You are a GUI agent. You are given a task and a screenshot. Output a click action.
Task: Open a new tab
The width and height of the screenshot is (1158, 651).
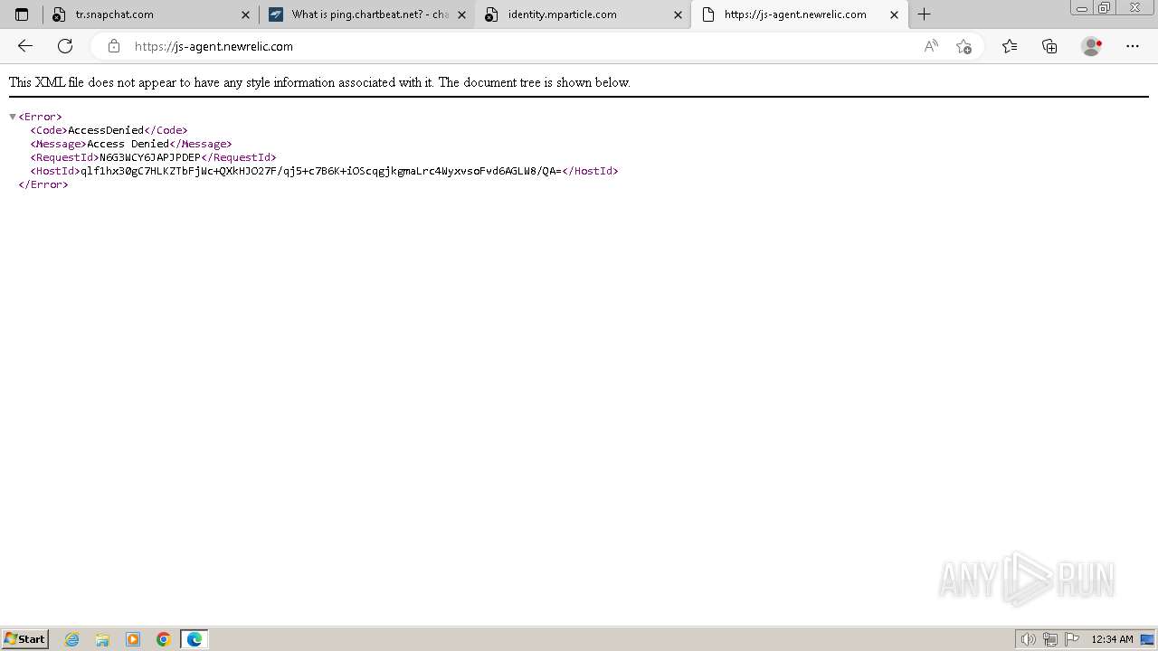pyautogui.click(x=924, y=14)
